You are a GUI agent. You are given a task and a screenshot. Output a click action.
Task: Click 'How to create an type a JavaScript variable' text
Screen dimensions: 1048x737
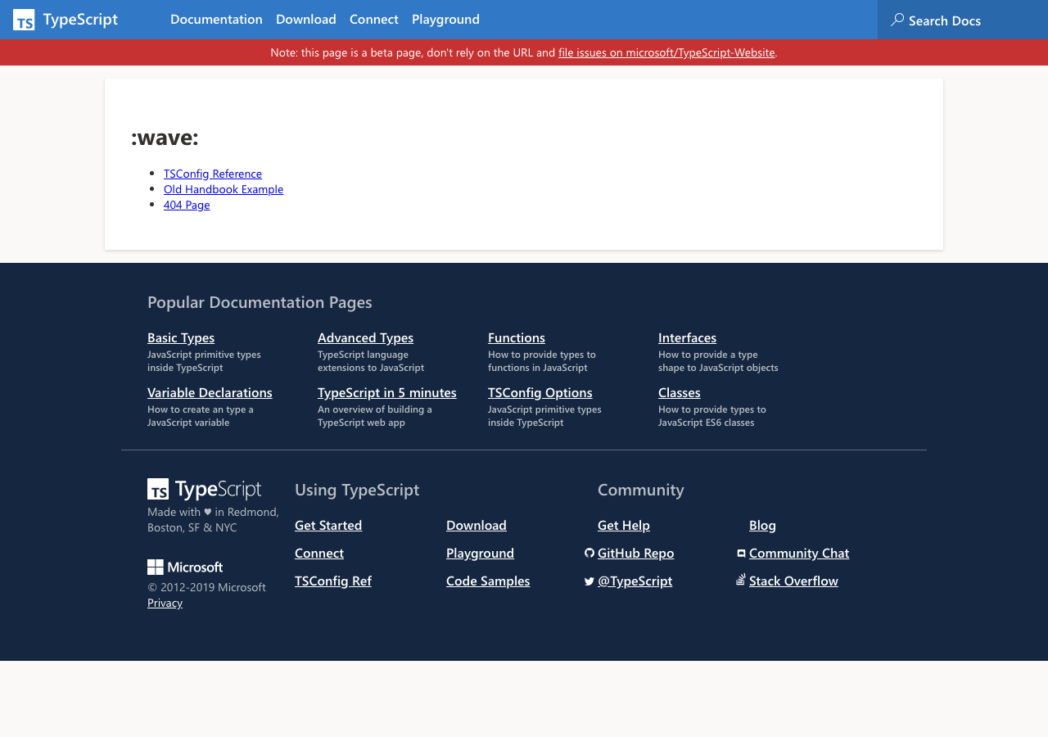click(201, 416)
